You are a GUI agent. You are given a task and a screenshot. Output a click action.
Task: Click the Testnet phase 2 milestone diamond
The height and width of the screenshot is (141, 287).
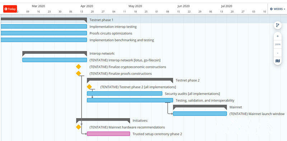[89, 87]
